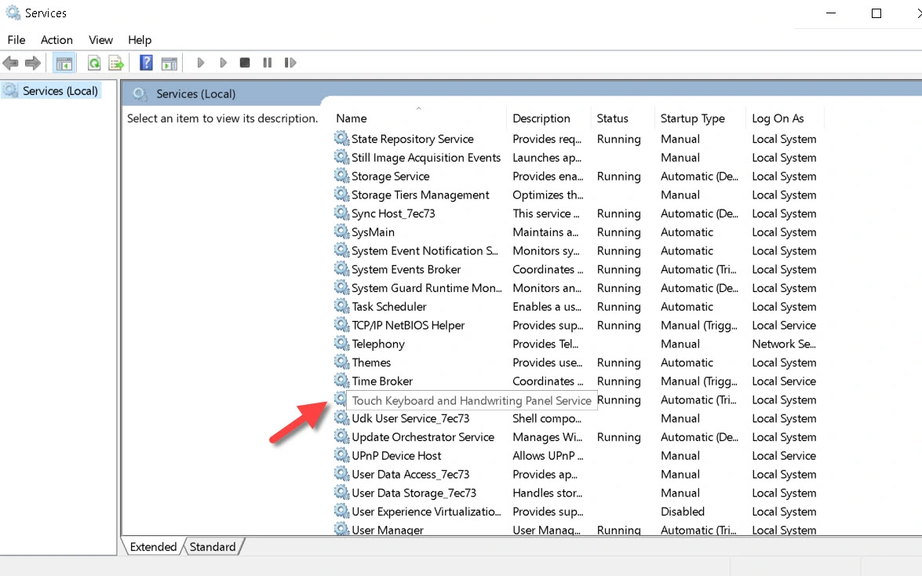Click the Forward arrow toolbar icon
The width and height of the screenshot is (922, 576).
click(x=33, y=63)
